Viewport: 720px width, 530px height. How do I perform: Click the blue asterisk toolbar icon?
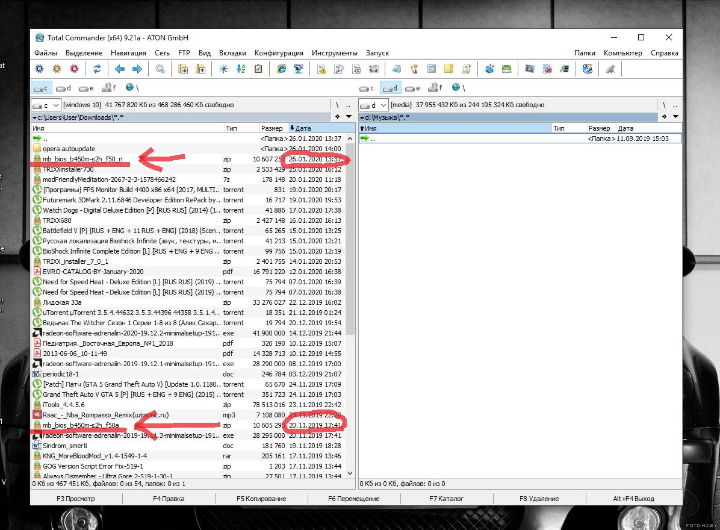(x=223, y=69)
